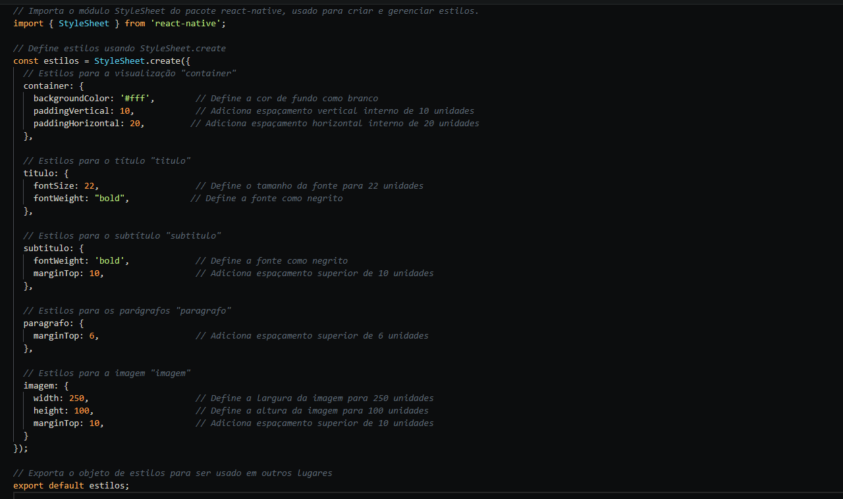Click the 'import' keyword on the second line
The height and width of the screenshot is (499, 843).
pyautogui.click(x=28, y=24)
